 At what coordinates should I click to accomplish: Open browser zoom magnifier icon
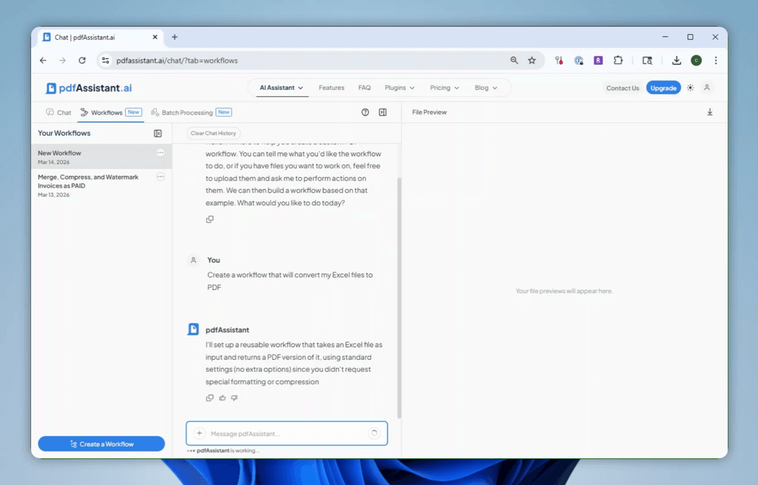(514, 61)
